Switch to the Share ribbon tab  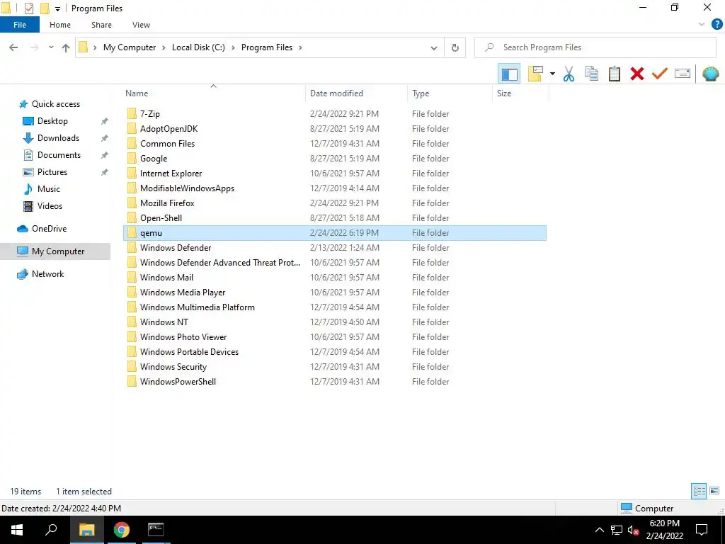click(101, 25)
